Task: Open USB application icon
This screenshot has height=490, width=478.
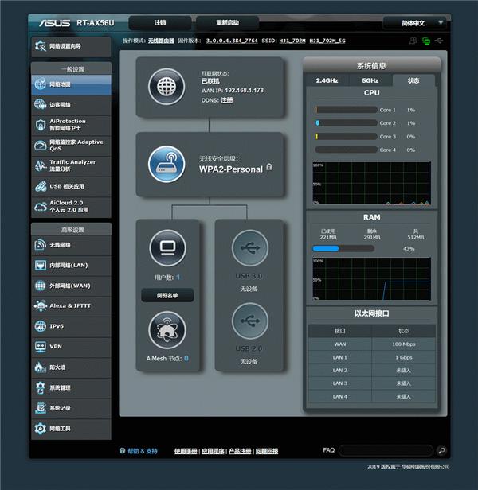Action: point(41,186)
